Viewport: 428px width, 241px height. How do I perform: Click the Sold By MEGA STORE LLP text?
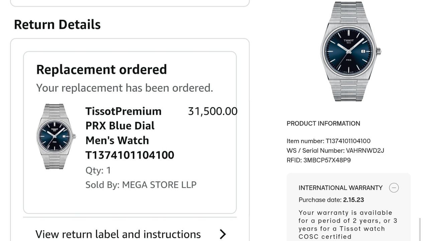[141, 185]
